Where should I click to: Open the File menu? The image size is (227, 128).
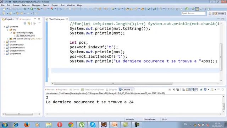click(x=3, y=5)
